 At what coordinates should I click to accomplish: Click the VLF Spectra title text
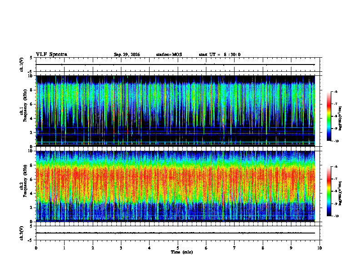pos(51,55)
